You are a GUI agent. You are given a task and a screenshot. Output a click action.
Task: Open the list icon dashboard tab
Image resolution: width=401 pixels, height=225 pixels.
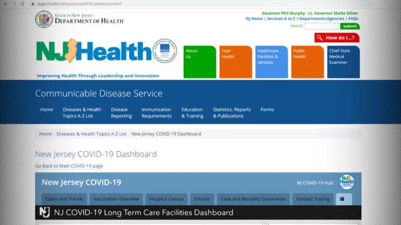[344, 199]
